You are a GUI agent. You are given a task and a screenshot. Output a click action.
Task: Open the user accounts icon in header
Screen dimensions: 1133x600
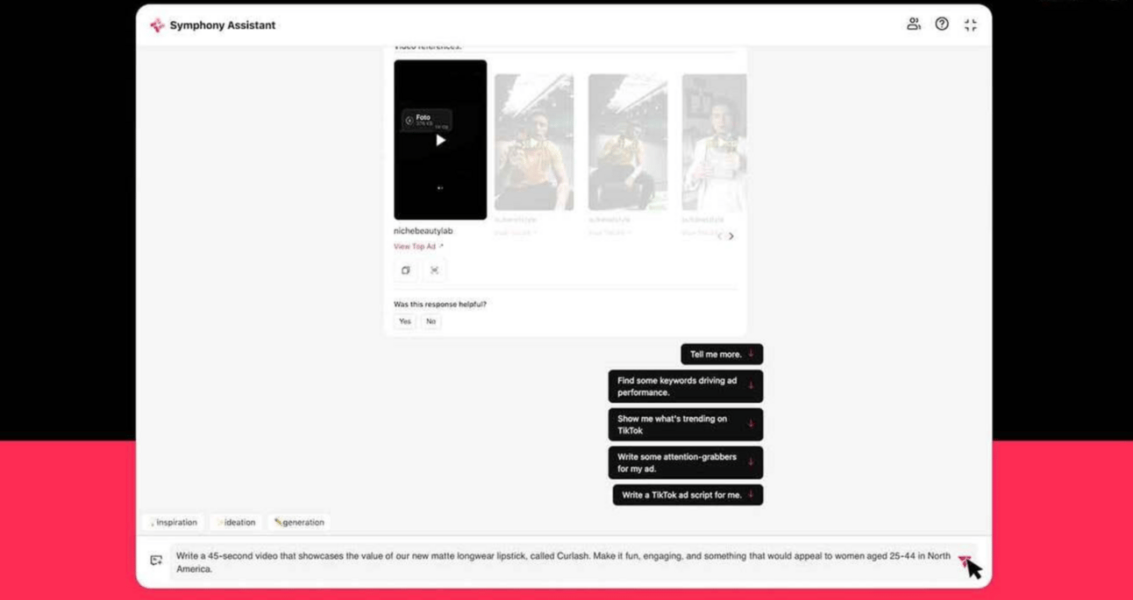913,25
